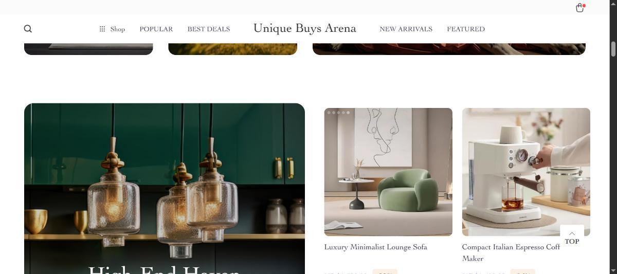The width and height of the screenshot is (617, 274).
Task: Open the search magnifier icon
Action: click(28, 29)
